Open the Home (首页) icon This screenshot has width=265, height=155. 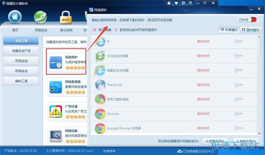[x=15, y=17]
